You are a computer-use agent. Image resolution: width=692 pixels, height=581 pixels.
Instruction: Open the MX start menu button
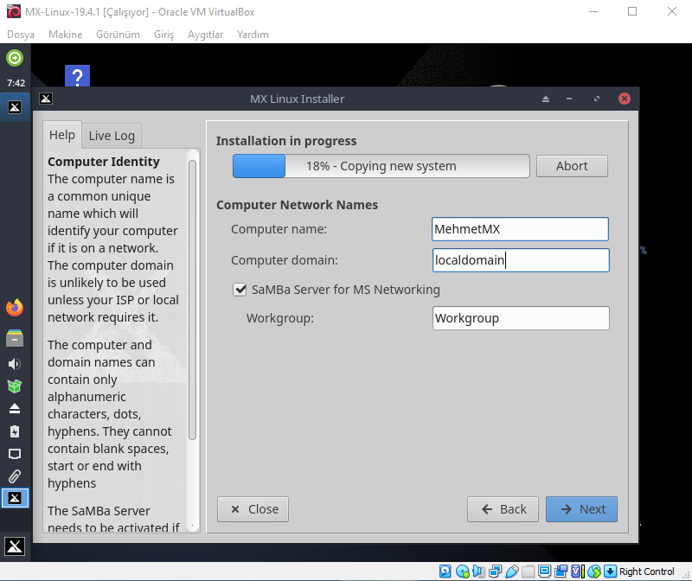pos(15,546)
